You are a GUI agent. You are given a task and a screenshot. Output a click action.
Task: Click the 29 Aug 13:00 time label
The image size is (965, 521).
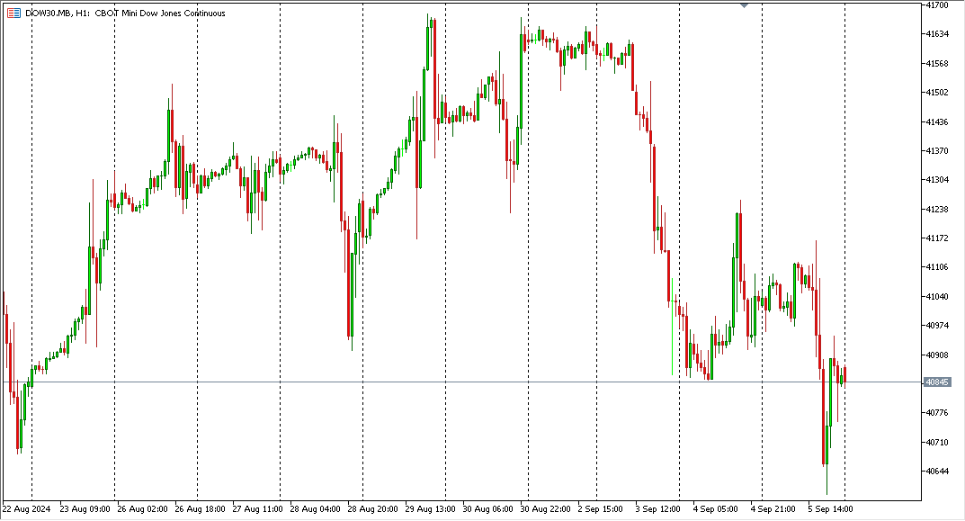point(430,509)
